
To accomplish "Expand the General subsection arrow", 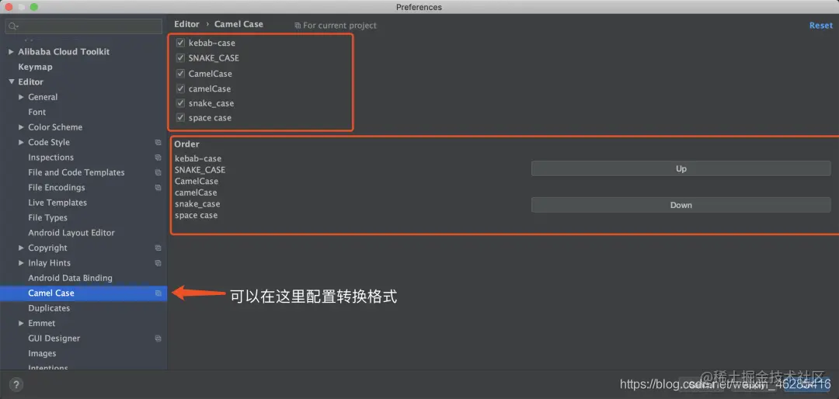I will (x=22, y=97).
